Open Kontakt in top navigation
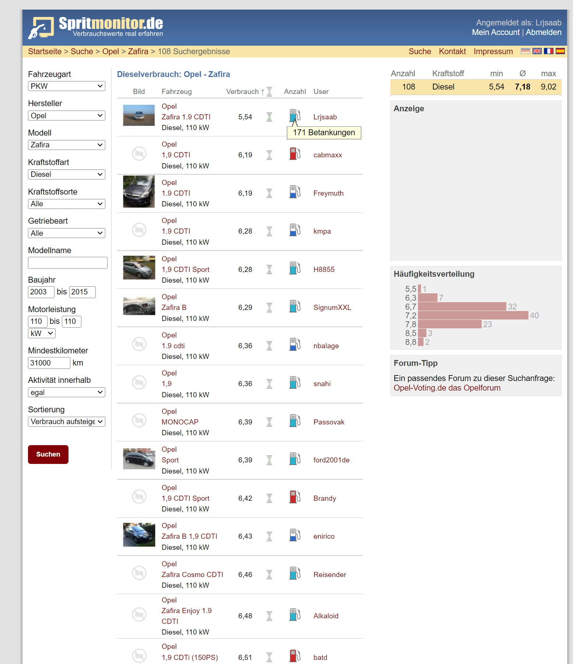The height and width of the screenshot is (664, 573). click(452, 52)
